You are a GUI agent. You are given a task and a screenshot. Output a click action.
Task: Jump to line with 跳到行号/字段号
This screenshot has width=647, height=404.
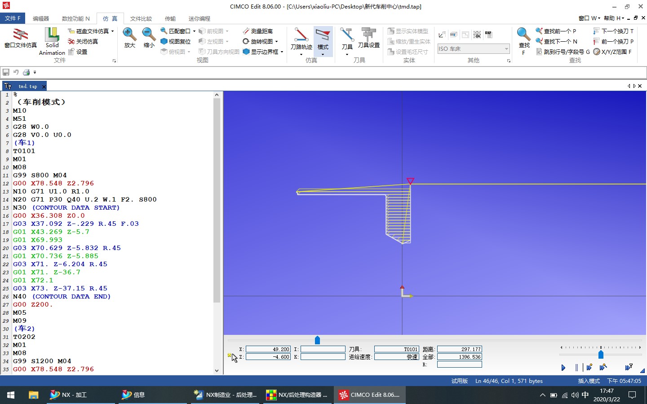tap(563, 52)
